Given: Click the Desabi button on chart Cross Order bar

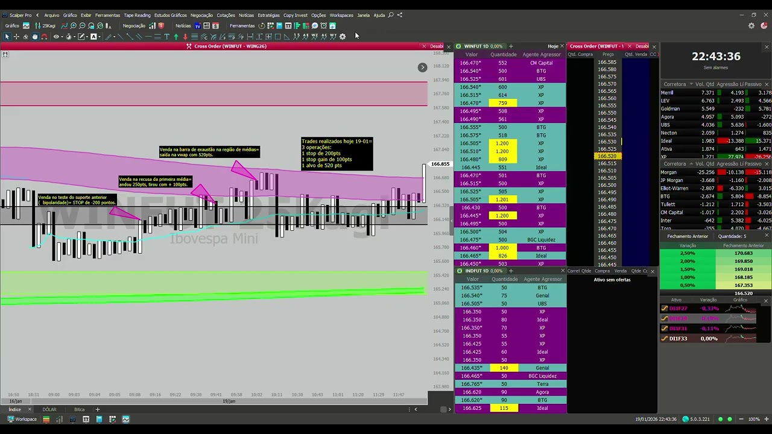Looking at the screenshot, I should [437, 46].
